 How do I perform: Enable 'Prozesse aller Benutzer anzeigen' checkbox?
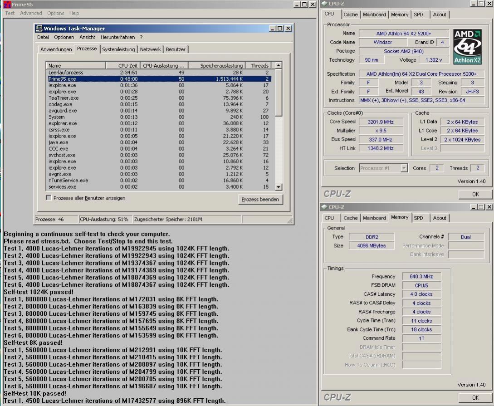click(49, 198)
